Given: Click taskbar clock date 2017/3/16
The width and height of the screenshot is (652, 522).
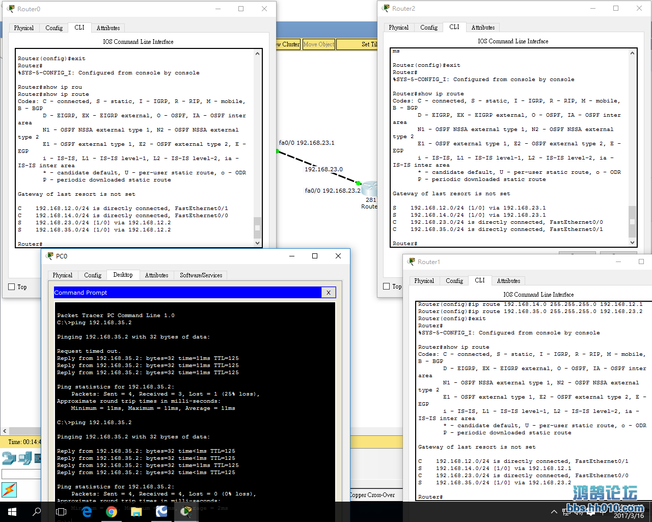Looking at the screenshot, I should (x=629, y=516).
